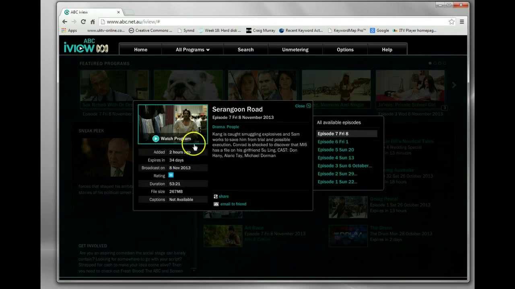Select Episode 1 Sun 22

click(338, 182)
